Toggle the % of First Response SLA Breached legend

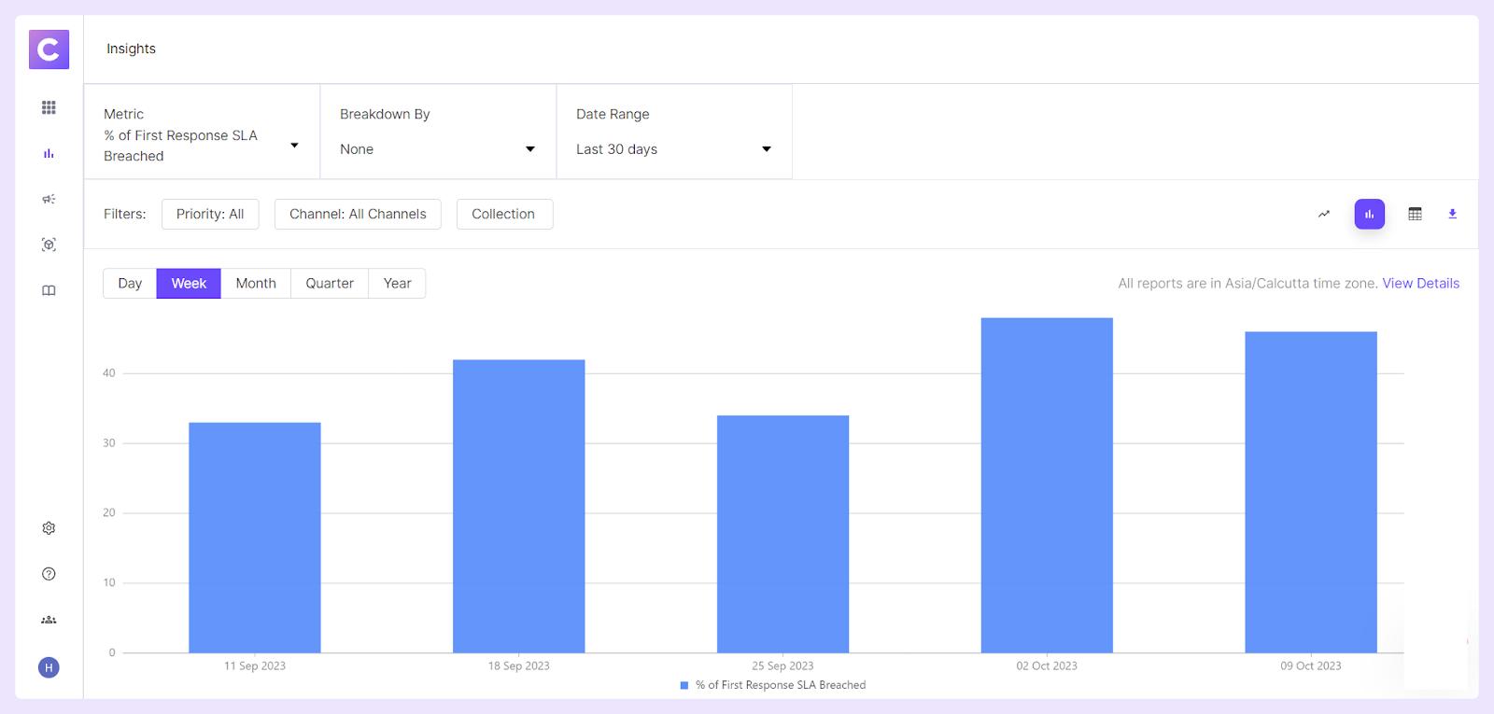(773, 685)
